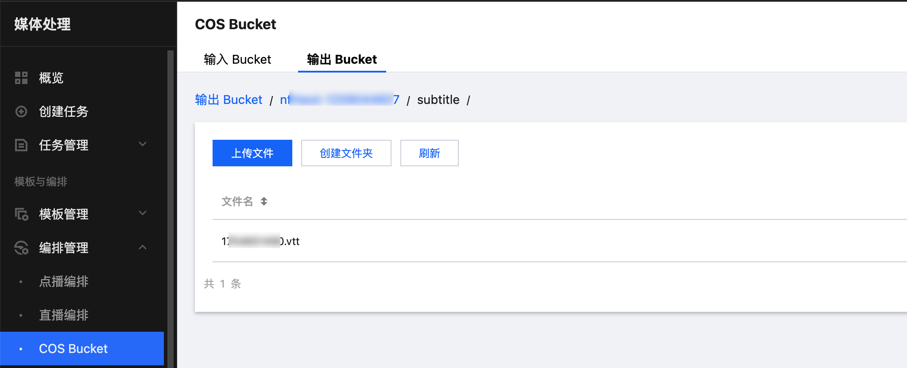This screenshot has height=368, width=907.
Task: Click the 上传文件 upload button
Action: (252, 153)
